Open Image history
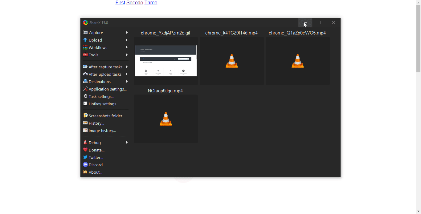The image size is (421, 214). 105,131
